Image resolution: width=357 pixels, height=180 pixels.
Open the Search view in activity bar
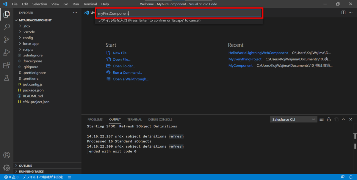pos(7,27)
